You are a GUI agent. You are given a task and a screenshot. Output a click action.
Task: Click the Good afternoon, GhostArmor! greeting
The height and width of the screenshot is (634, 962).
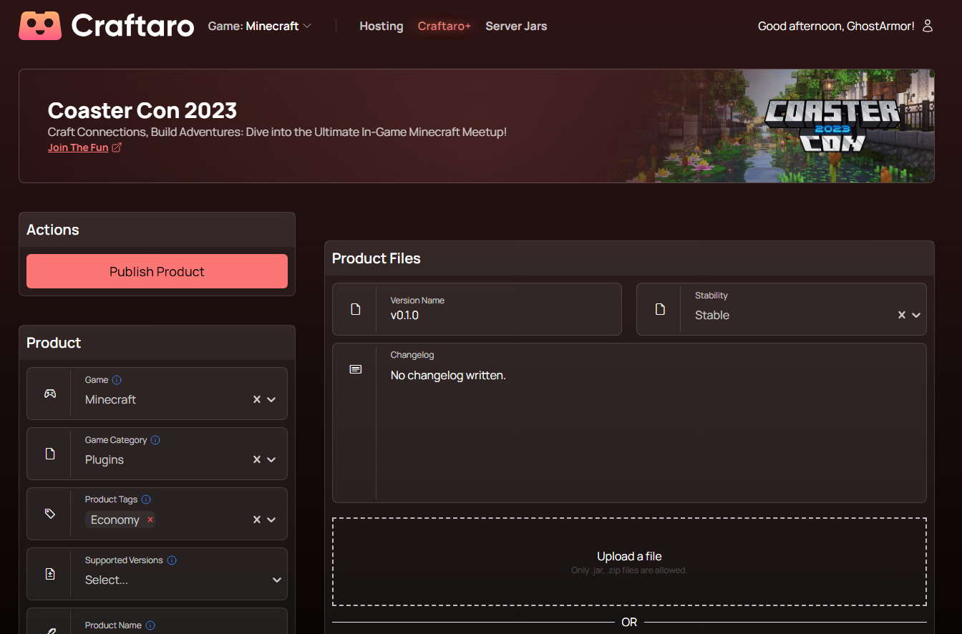(836, 26)
